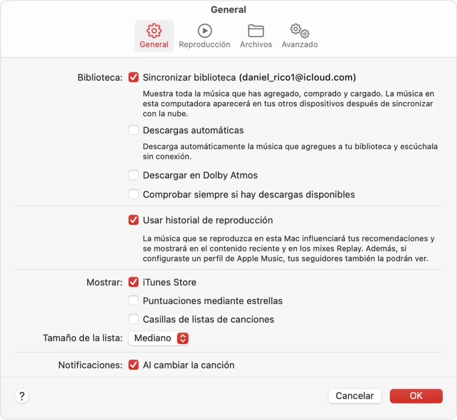Click the folder icon for Archivos
The image size is (457, 420).
coord(256,31)
